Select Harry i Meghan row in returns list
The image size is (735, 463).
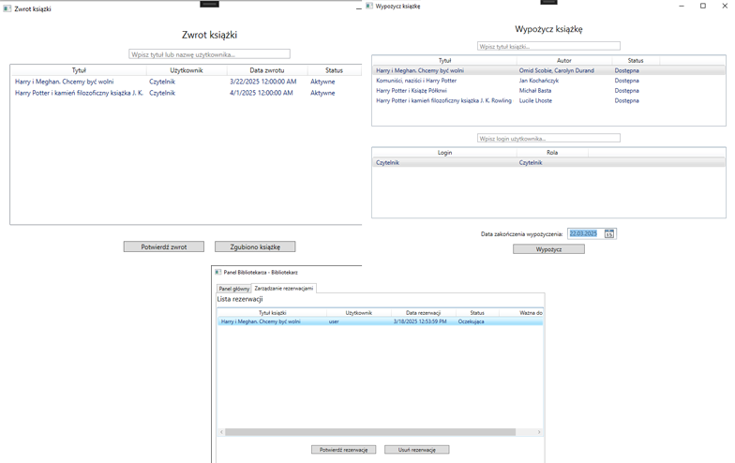pyautogui.click(x=187, y=82)
